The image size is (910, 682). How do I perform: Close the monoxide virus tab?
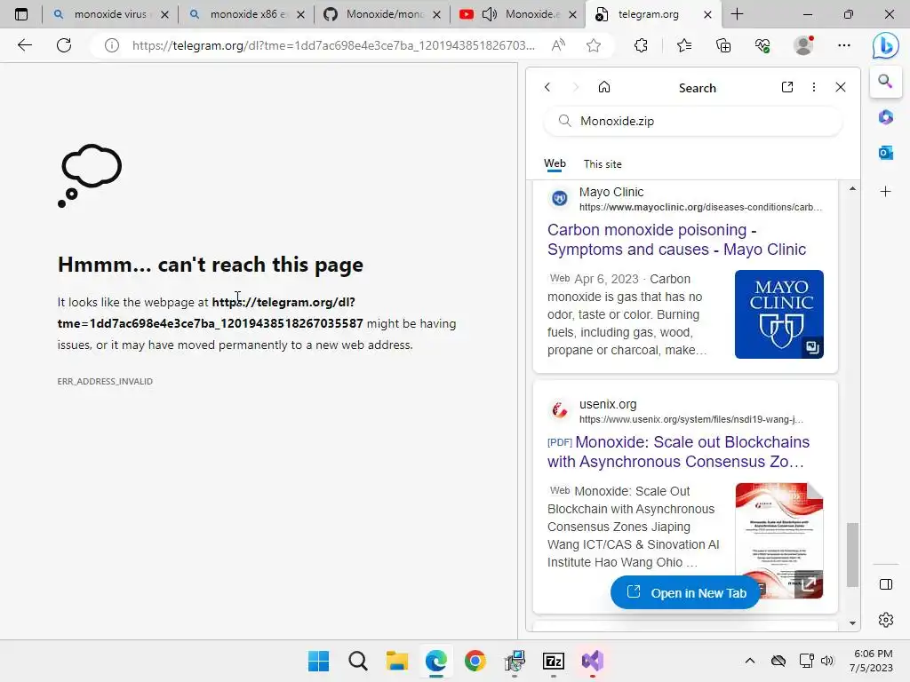point(164,14)
